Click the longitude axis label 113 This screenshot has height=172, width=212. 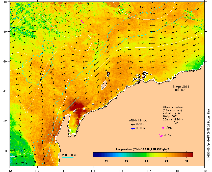(x=37, y=171)
